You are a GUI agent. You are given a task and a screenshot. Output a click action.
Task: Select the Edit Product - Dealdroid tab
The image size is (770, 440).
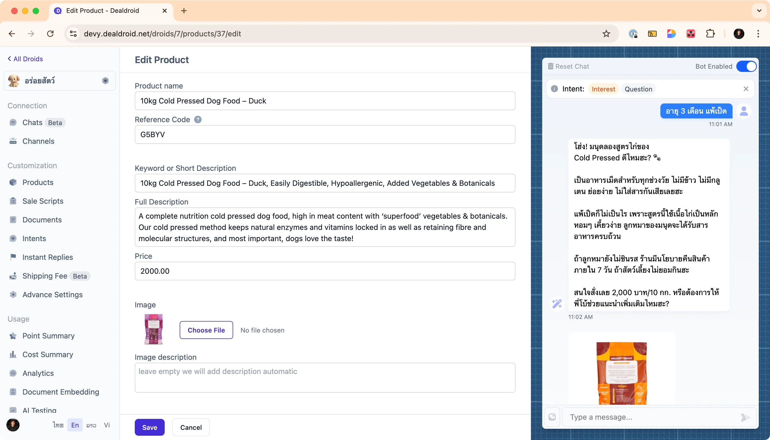[x=103, y=11]
